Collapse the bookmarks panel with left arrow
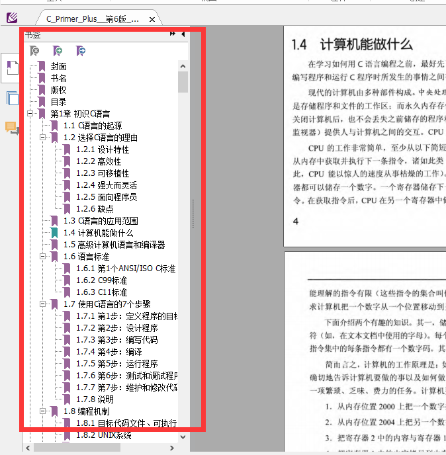The height and width of the screenshot is (455, 446). click(x=183, y=34)
